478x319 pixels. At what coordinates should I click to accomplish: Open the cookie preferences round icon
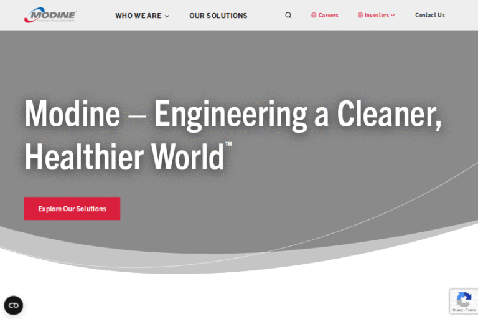click(14, 305)
